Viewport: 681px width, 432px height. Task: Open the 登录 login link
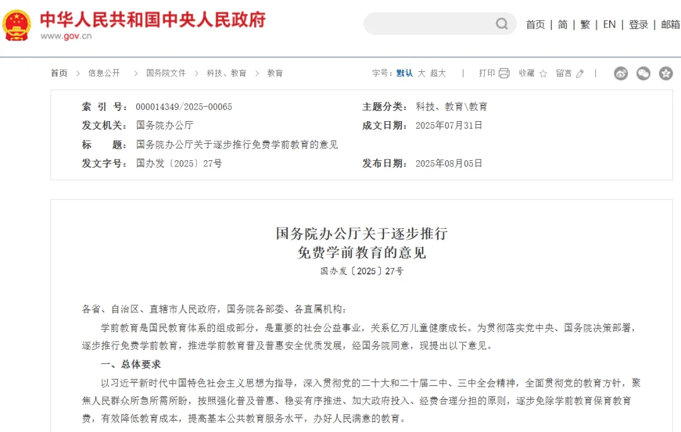coord(638,25)
